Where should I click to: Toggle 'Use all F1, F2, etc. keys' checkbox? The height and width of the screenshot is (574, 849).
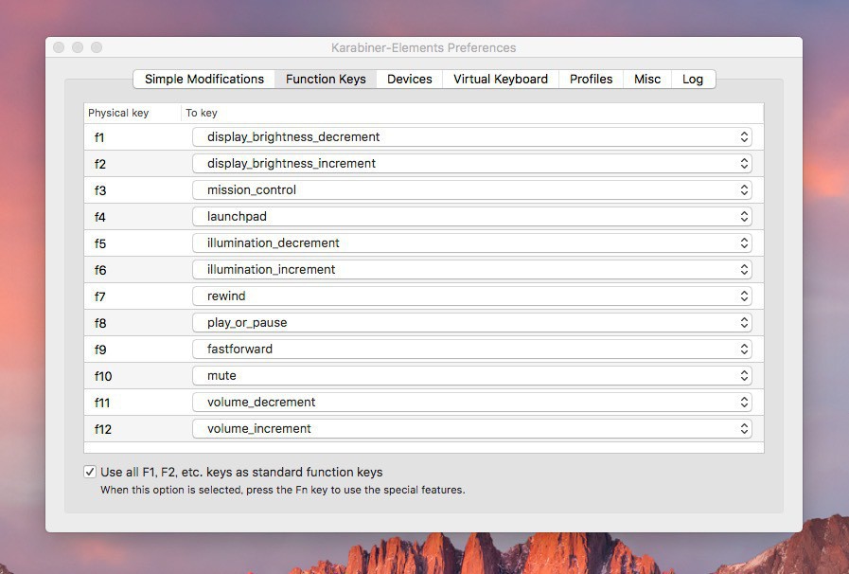click(90, 472)
